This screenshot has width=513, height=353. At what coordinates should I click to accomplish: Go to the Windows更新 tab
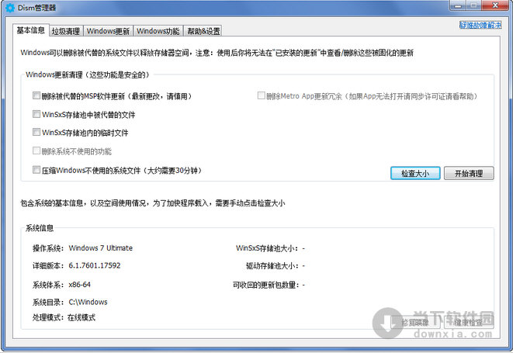pos(108,31)
